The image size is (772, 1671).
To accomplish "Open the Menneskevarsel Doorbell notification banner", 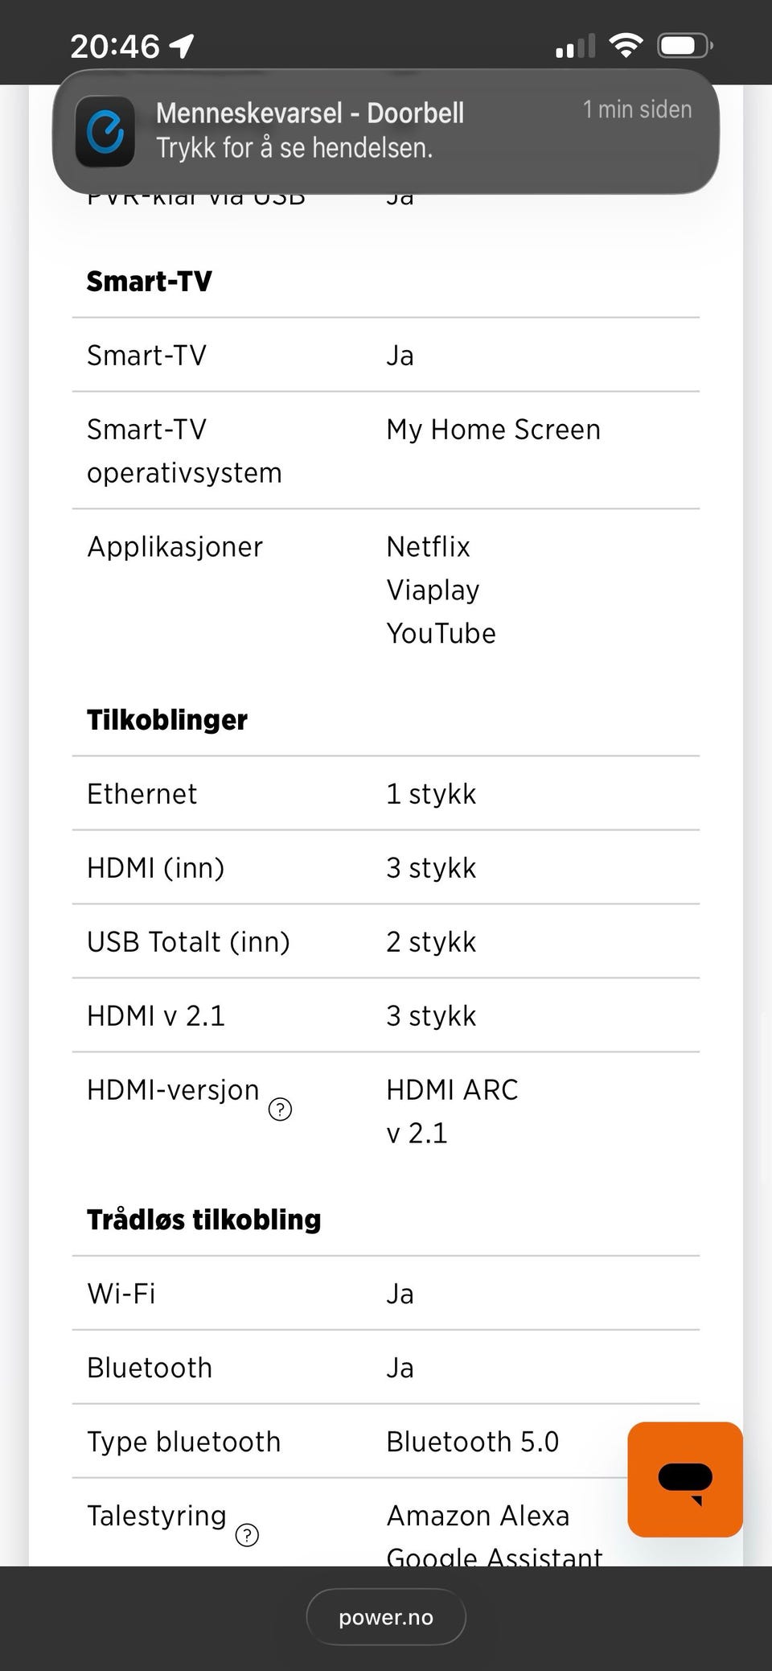I will 386,131.
